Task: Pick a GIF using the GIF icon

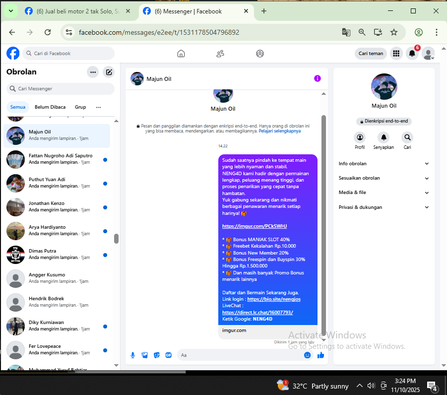Action: (x=169, y=355)
